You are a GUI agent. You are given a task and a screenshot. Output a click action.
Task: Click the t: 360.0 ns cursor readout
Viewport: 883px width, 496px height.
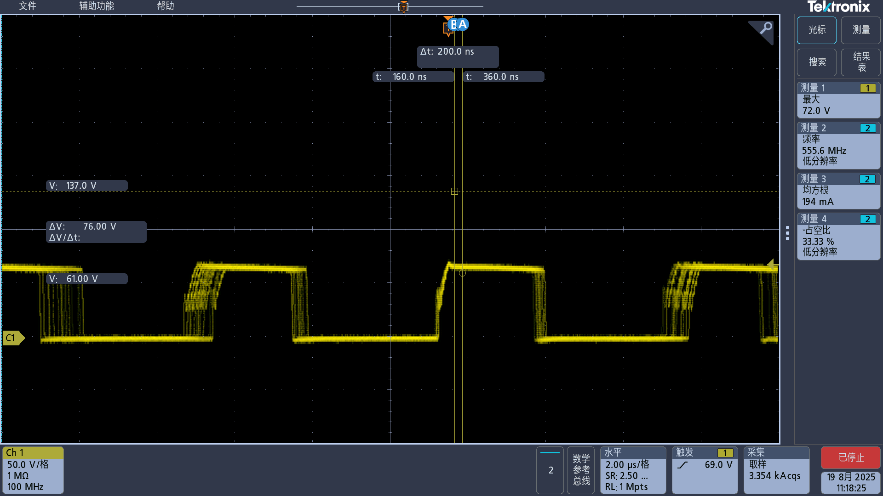(x=503, y=77)
